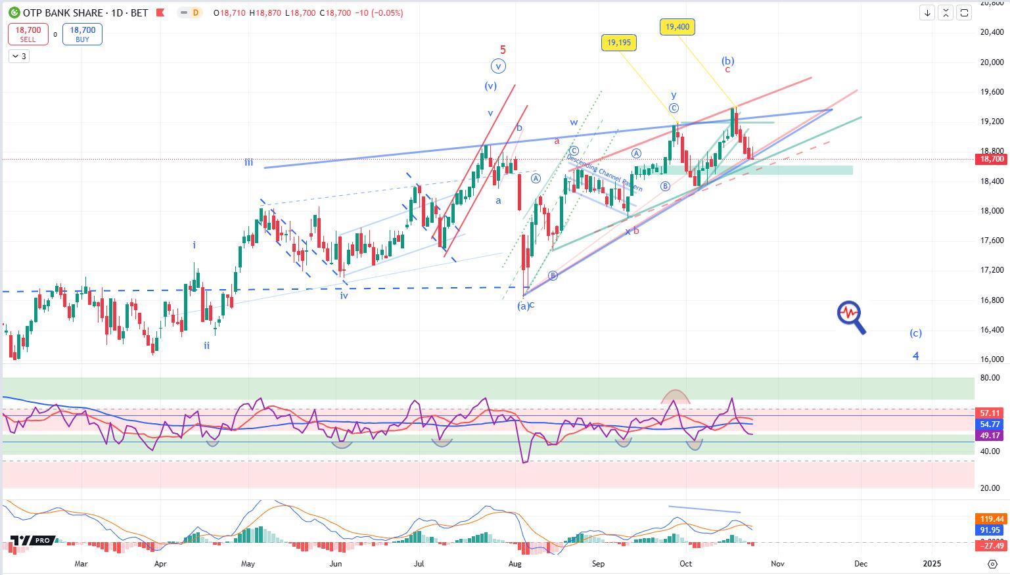Select the blue (a) label near August low
The height and width of the screenshot is (575, 1010).
pos(523,306)
